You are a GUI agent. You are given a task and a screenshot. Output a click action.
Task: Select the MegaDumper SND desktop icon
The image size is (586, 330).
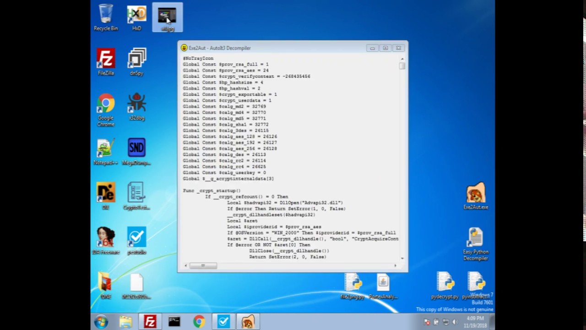pos(136,152)
